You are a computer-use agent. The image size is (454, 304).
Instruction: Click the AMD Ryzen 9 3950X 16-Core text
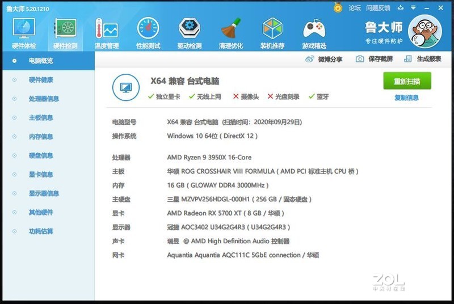pos(209,157)
